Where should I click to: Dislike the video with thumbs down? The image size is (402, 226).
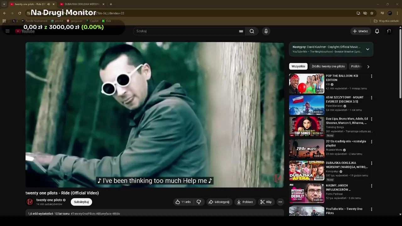tap(199, 202)
